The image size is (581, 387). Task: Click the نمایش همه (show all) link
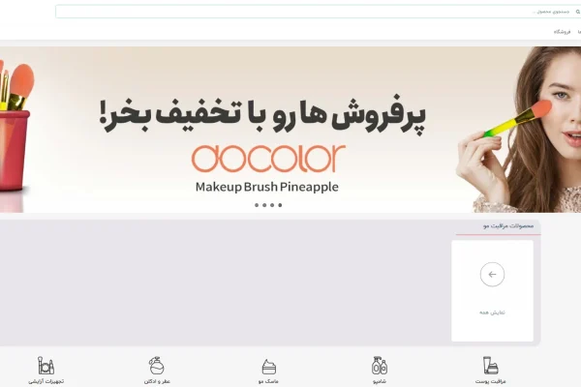[x=492, y=313]
